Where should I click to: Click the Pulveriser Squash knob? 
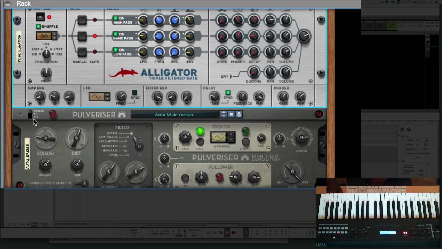click(x=46, y=138)
